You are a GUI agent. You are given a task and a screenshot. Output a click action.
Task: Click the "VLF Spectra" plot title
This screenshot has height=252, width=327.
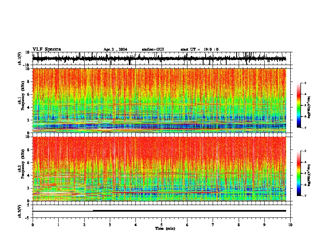pos(47,49)
